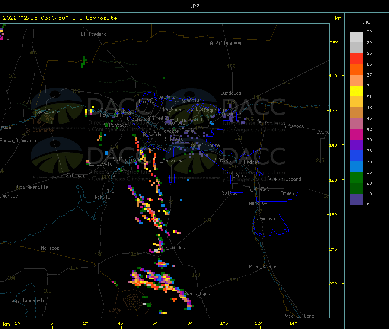Click the Divisadero place label
Viewport: 389px width, 329px height.
tap(93, 34)
